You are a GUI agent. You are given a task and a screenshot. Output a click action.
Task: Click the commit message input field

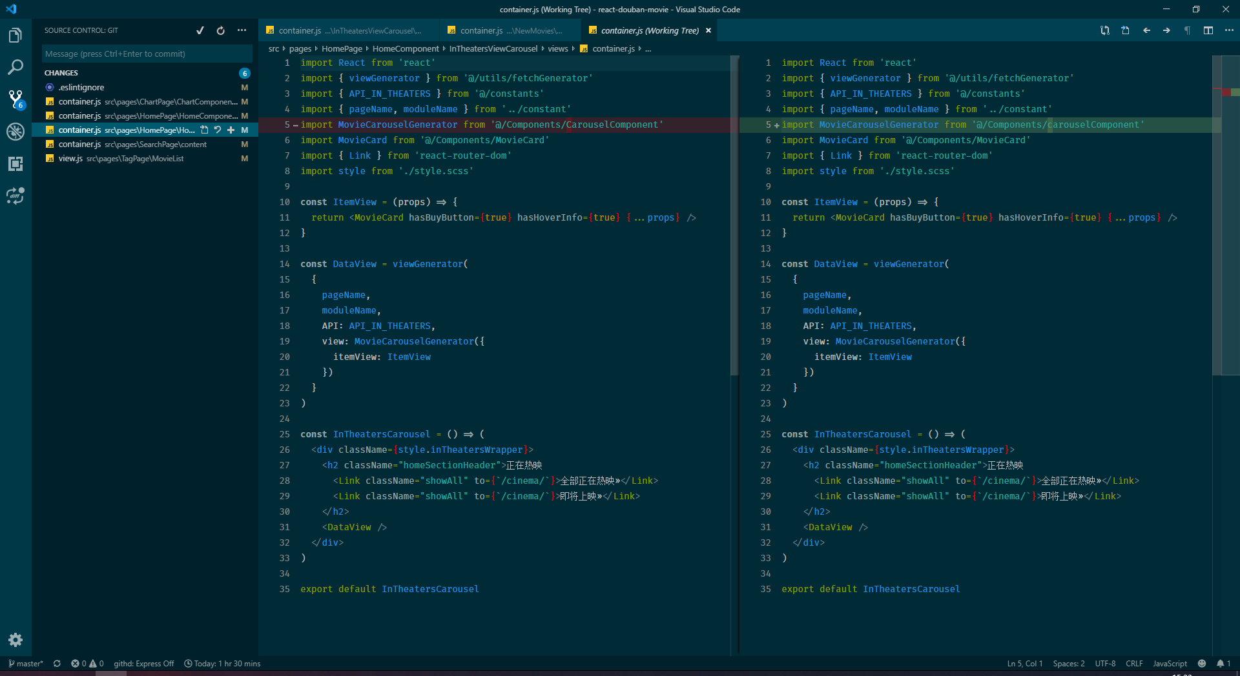tap(147, 54)
